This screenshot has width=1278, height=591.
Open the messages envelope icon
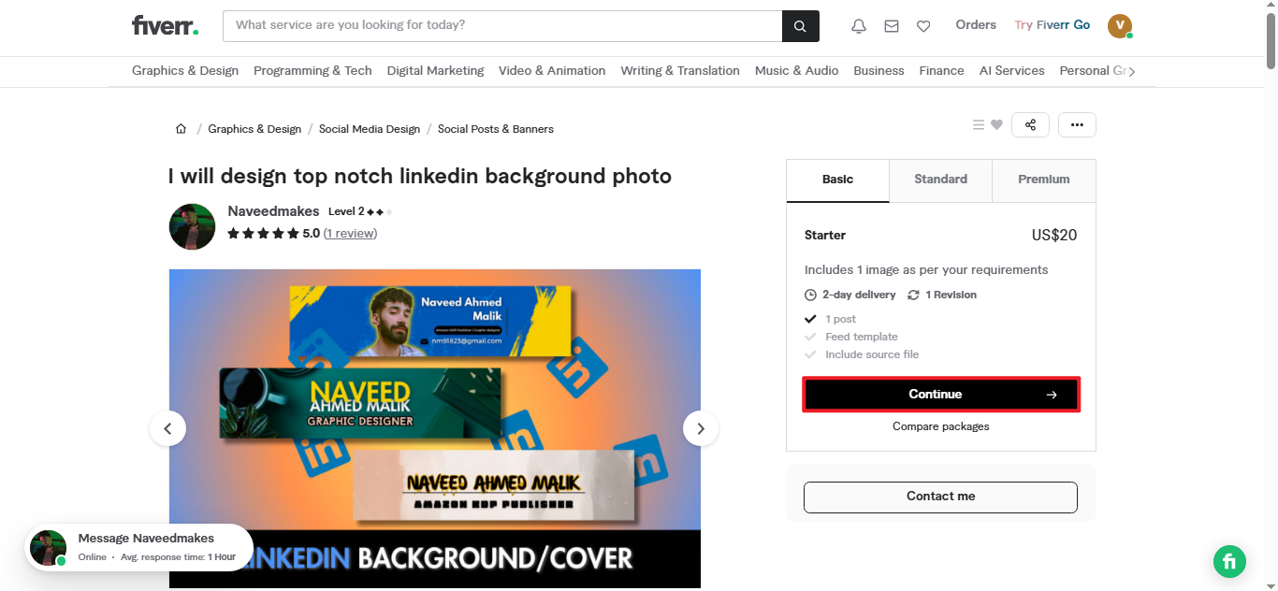[891, 25]
